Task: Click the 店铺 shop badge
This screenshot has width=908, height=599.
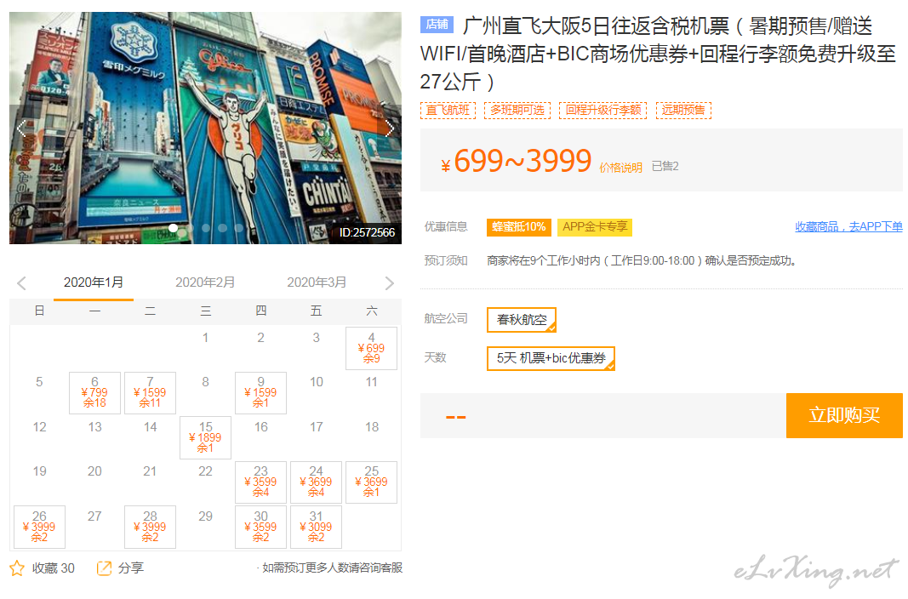Action: [437, 25]
